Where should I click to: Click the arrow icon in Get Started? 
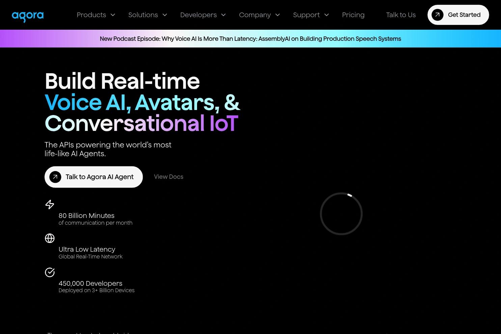point(437,15)
